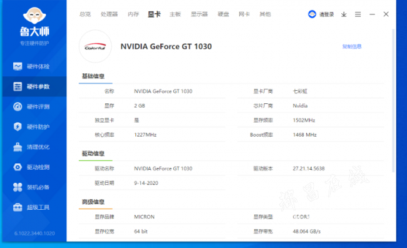Click the 芯片厂商 value Nvidia
The height and width of the screenshot is (248, 407).
300,106
